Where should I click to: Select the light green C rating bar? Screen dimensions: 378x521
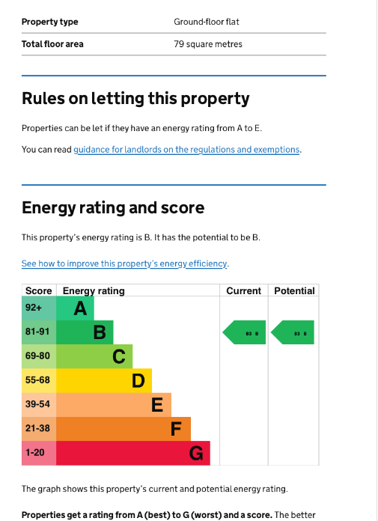[94, 356]
